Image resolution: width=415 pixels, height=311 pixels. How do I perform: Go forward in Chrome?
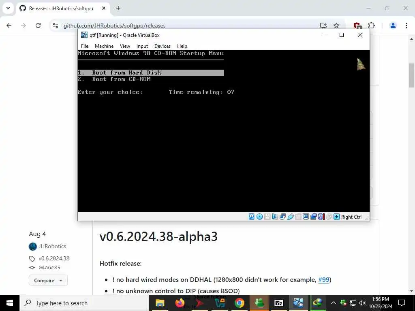click(x=24, y=26)
